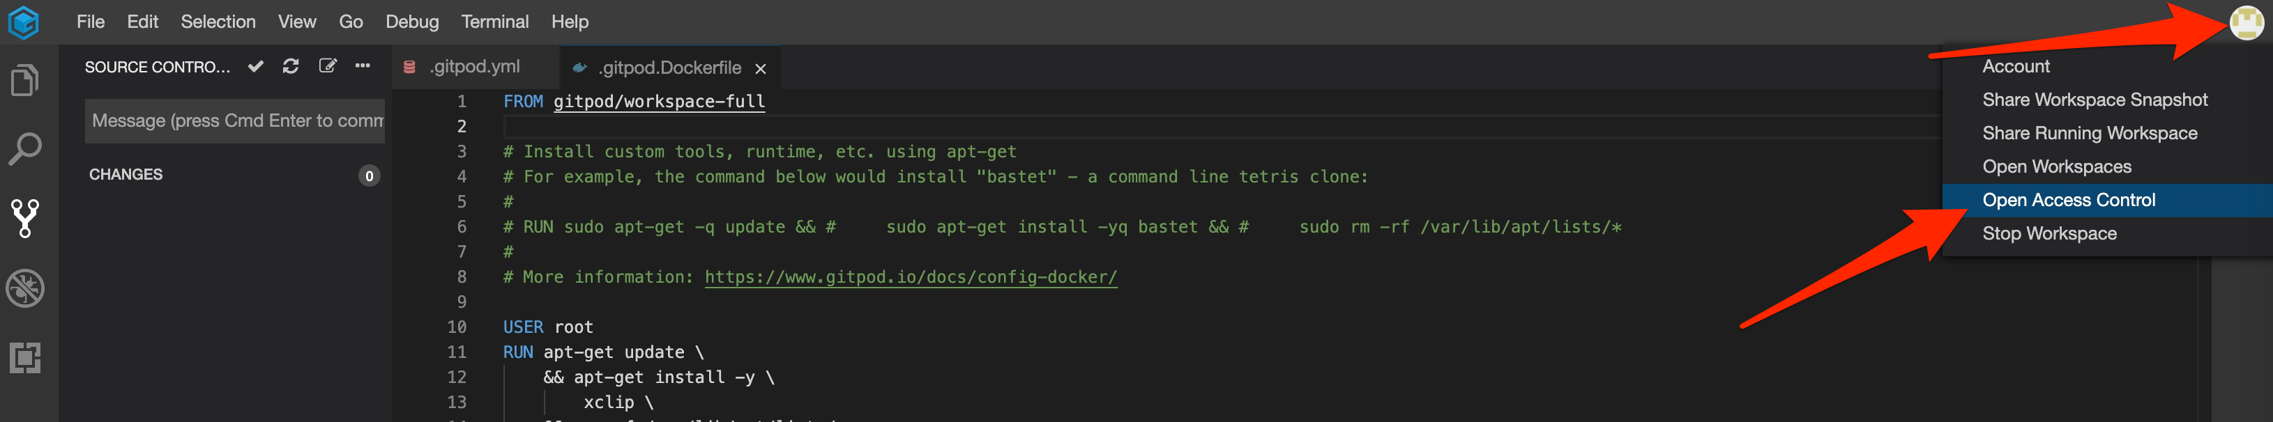Click the commit checkmark icon
2273x422 pixels.
(x=256, y=66)
